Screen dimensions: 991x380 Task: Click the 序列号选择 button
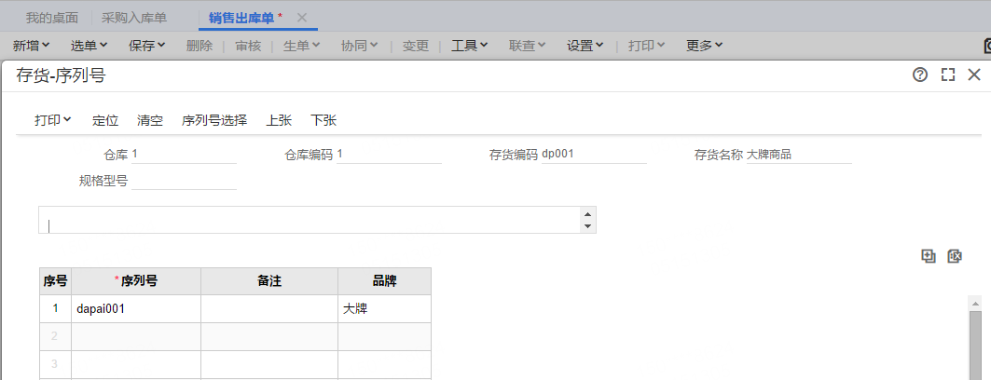[x=214, y=120]
